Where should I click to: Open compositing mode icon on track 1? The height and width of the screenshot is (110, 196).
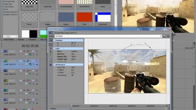click(x=30, y=55)
